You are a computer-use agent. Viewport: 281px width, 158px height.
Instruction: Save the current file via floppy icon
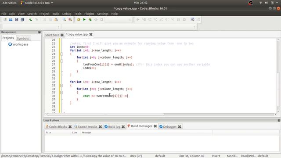tap(17, 19)
